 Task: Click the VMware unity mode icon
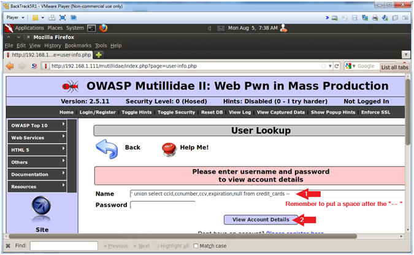click(74, 18)
